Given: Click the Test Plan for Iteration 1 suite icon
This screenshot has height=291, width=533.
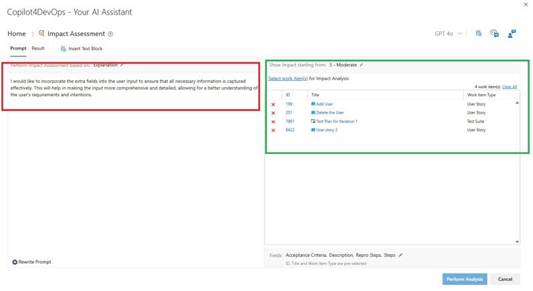Looking at the screenshot, I should click(x=313, y=121).
